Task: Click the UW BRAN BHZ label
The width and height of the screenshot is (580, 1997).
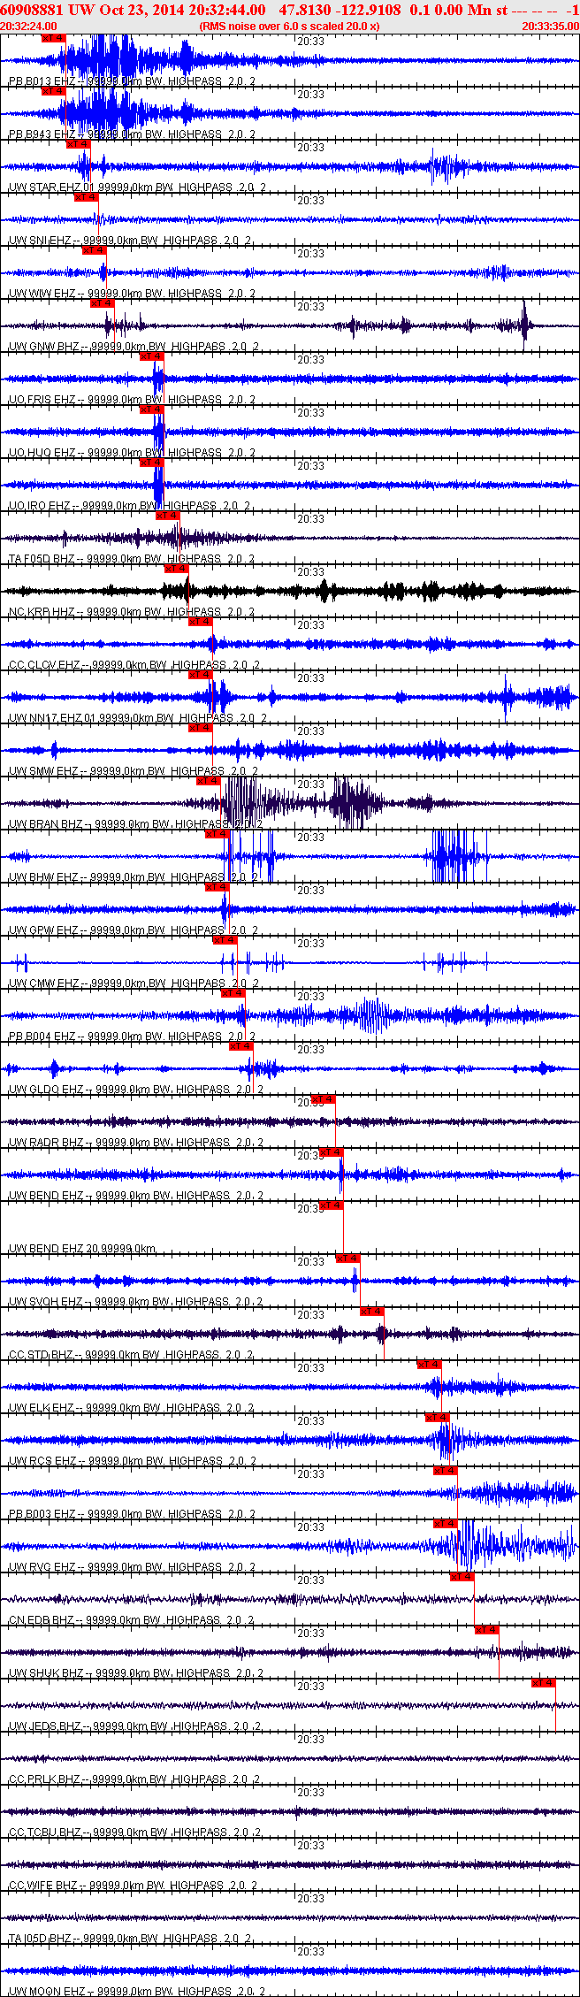Action: (136, 824)
